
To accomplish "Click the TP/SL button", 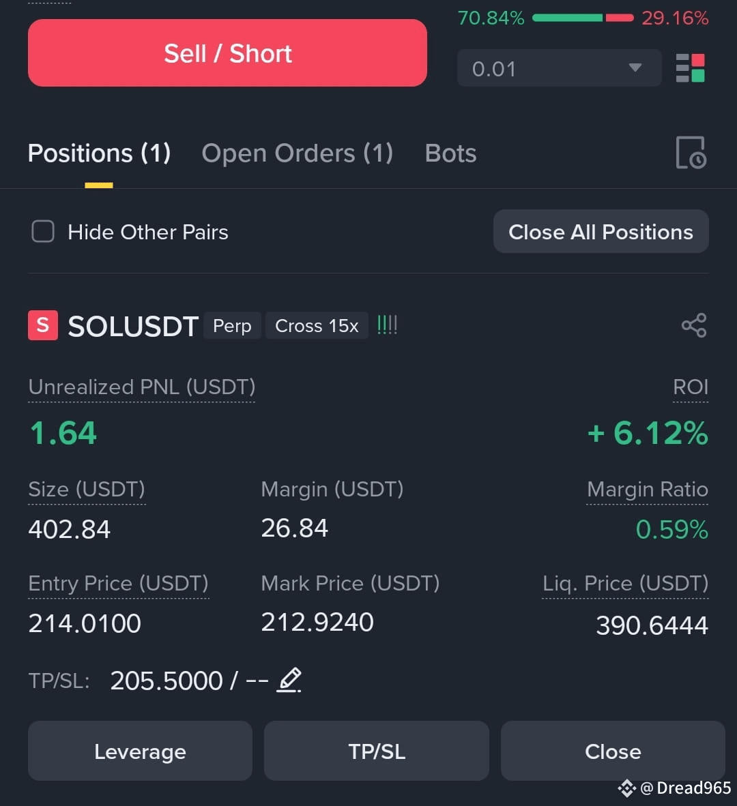I will coord(377,751).
